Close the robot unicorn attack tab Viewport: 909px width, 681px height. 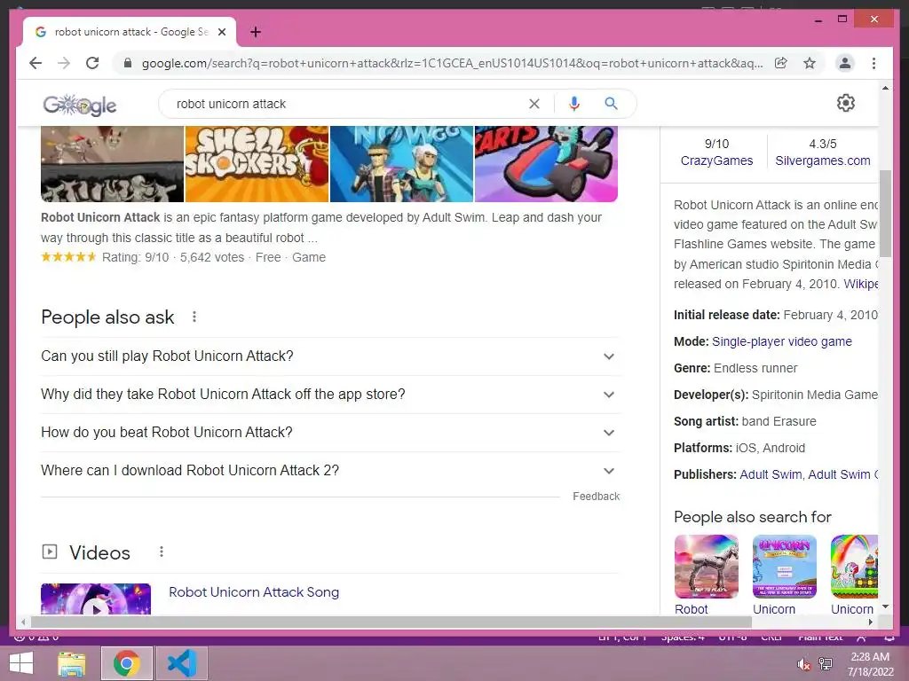pyautogui.click(x=222, y=32)
